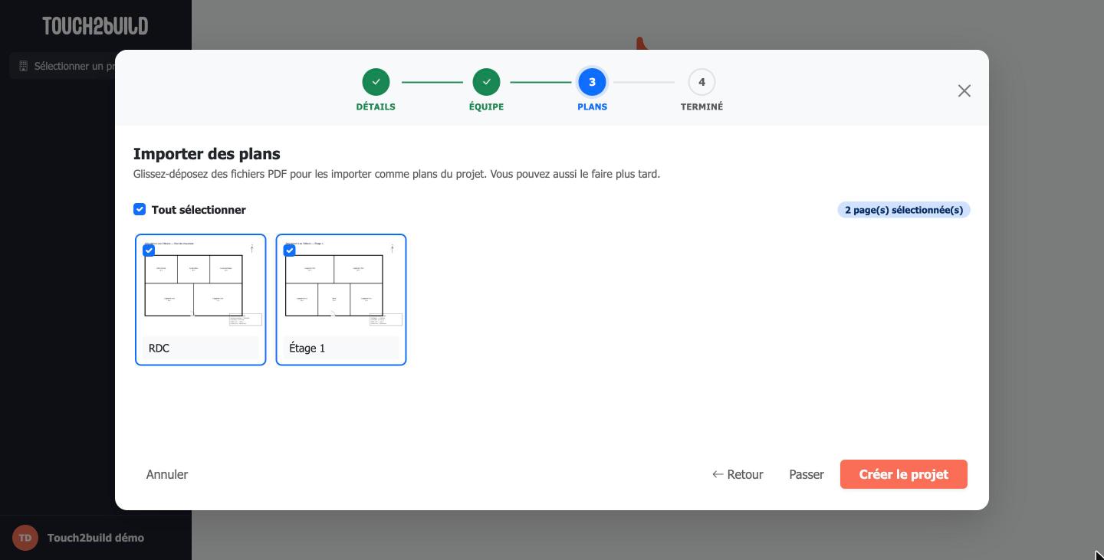Edit the Étage 1 plan name
The image size is (1104, 560).
point(341,348)
